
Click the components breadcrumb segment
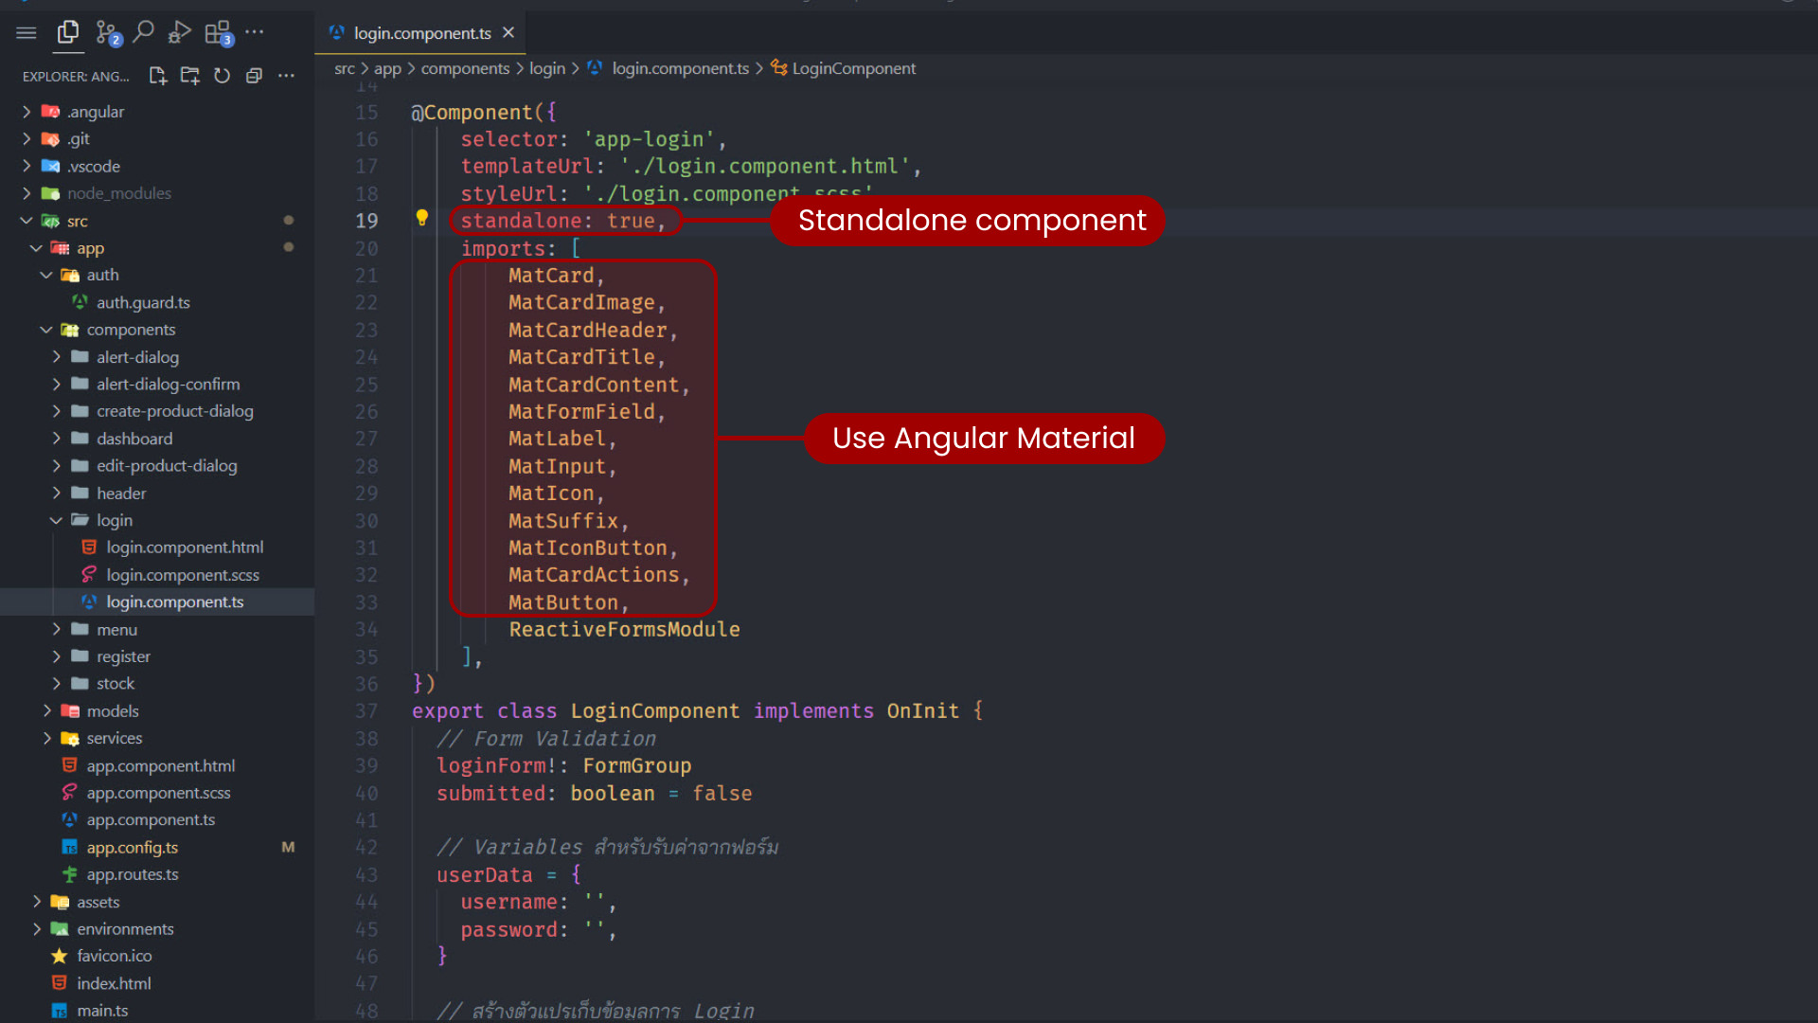[x=465, y=68]
